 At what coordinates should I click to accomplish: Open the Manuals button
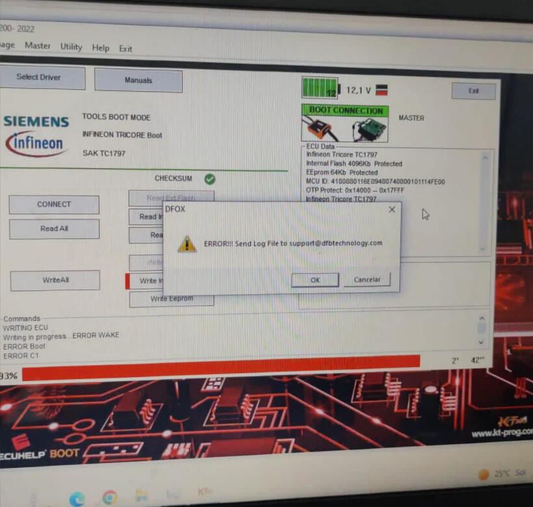138,80
